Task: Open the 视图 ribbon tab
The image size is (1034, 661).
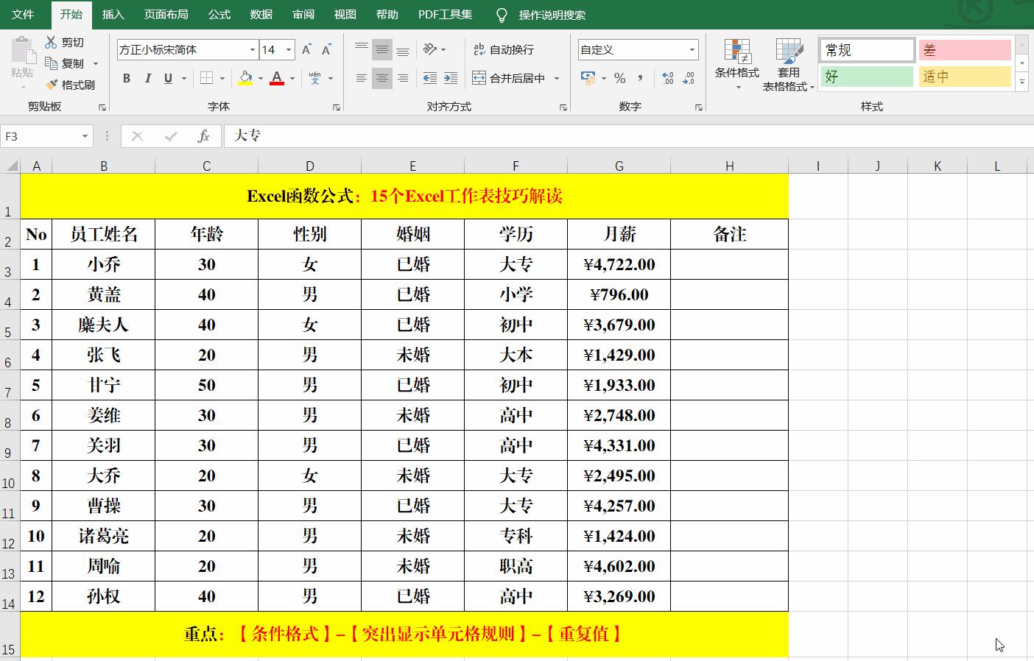Action: coord(345,14)
